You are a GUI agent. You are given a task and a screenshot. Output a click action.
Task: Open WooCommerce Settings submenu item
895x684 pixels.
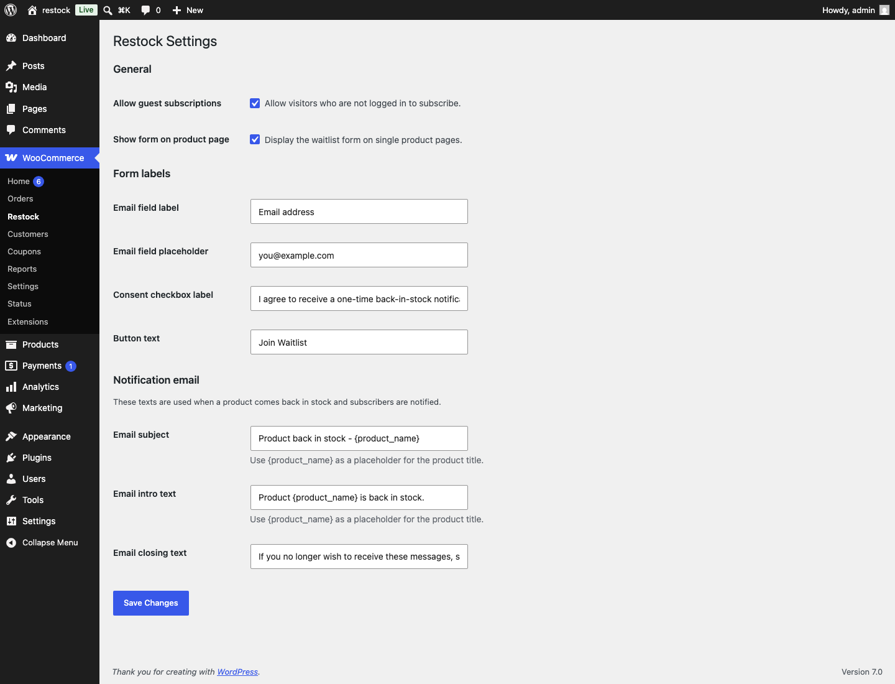click(23, 286)
